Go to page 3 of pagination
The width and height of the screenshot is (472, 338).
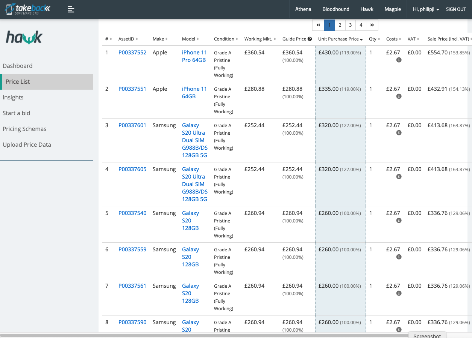(351, 25)
